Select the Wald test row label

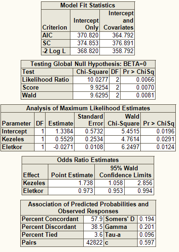coord(29,95)
